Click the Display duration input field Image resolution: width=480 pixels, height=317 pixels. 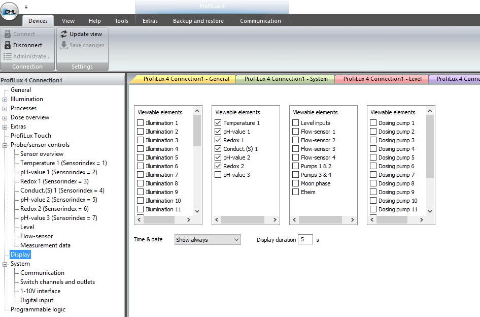305,239
